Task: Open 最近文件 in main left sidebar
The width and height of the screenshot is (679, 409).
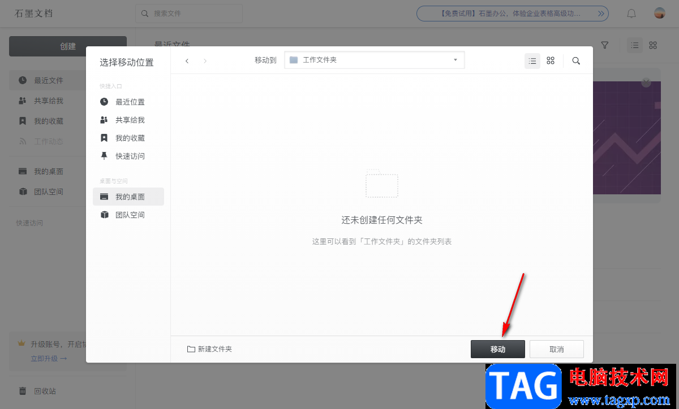Action: point(48,80)
